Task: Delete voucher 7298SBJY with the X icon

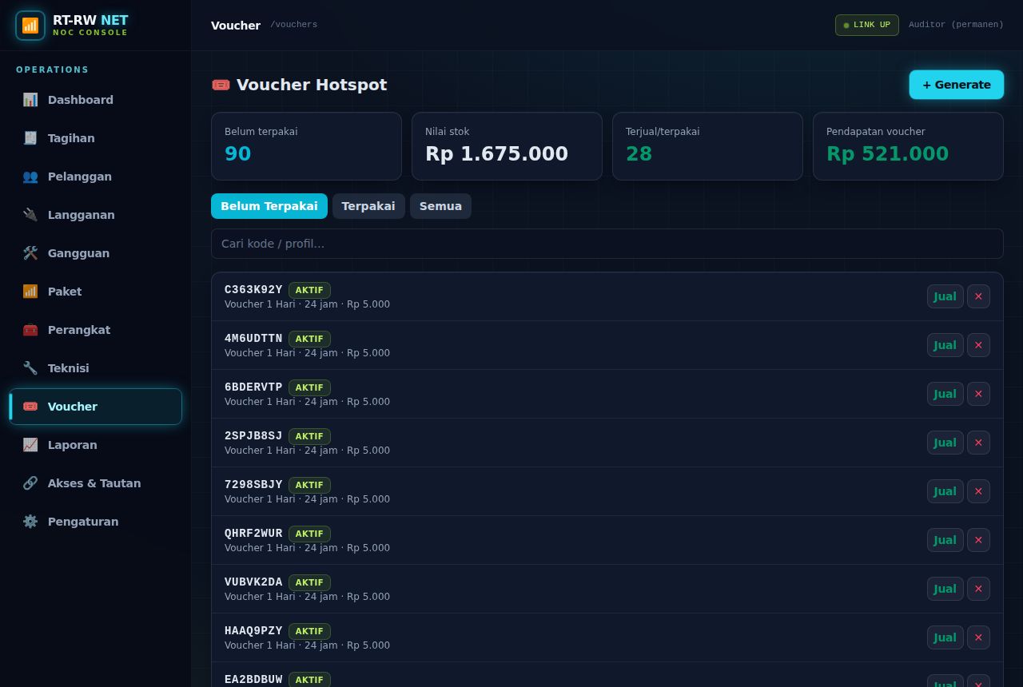Action: 978,491
